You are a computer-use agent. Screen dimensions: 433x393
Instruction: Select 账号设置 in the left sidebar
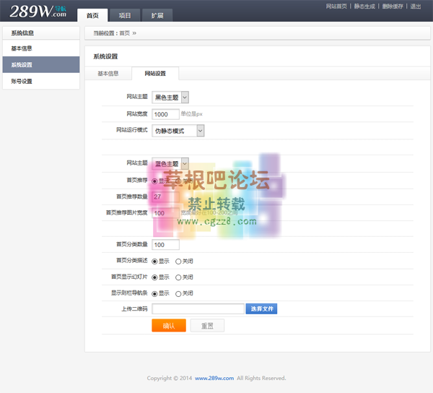coord(22,82)
